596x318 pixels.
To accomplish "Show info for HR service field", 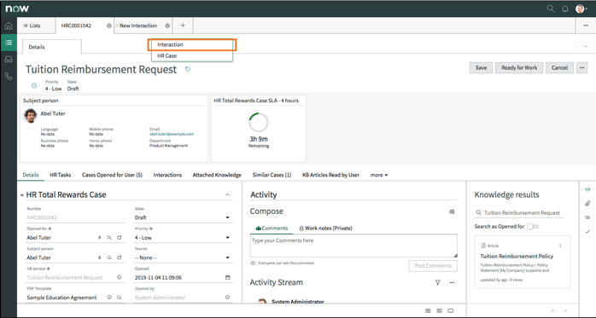I will tap(119, 277).
